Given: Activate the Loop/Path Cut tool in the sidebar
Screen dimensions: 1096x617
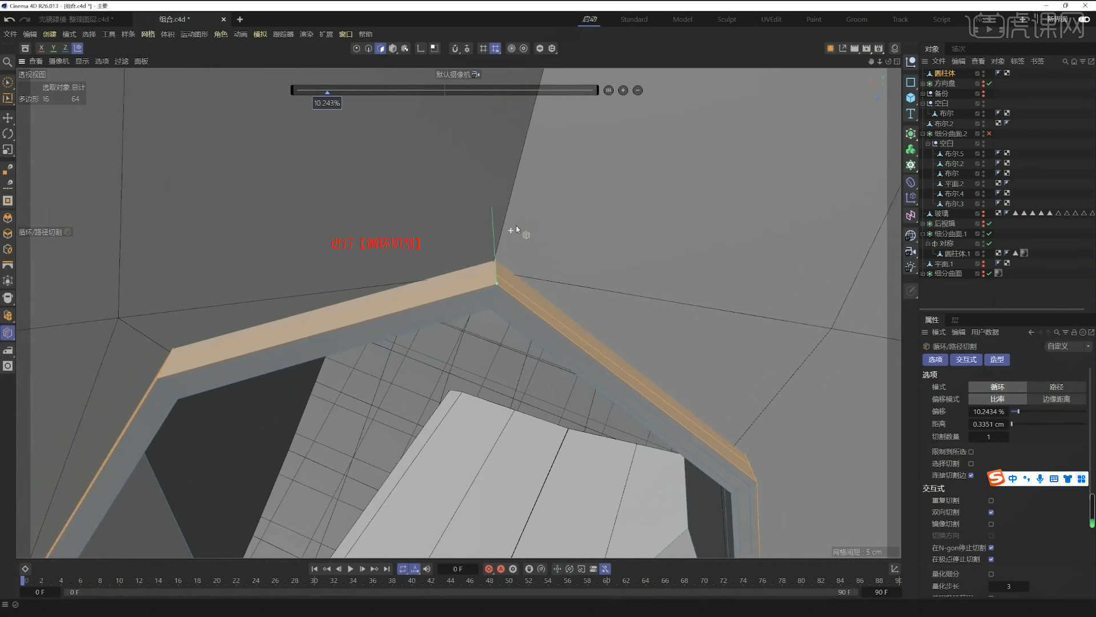Looking at the screenshot, I should (x=7, y=332).
